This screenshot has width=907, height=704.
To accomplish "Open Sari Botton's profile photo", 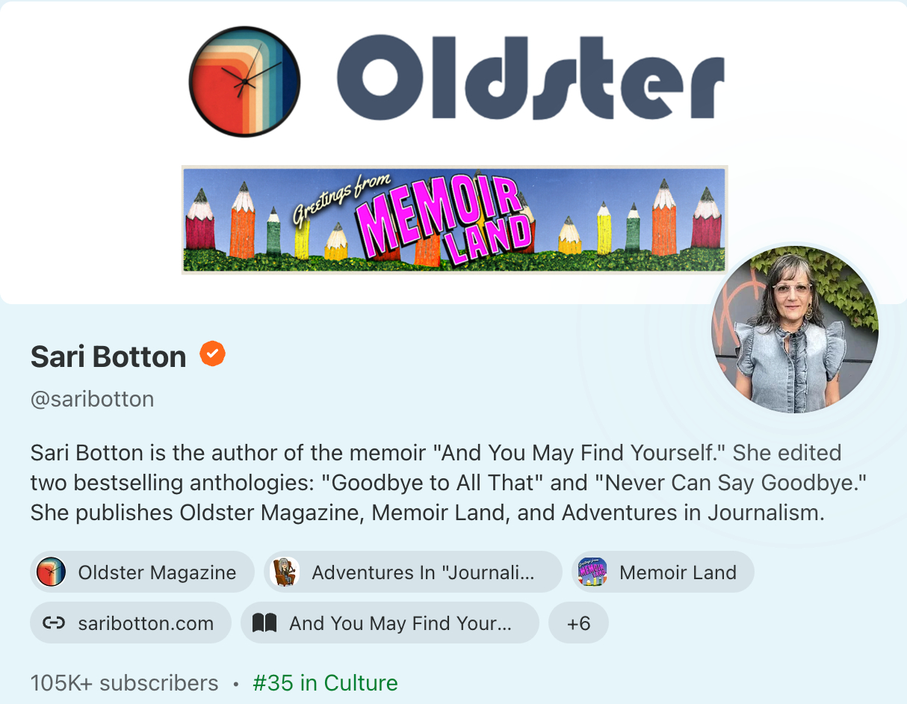I will pos(795,330).
